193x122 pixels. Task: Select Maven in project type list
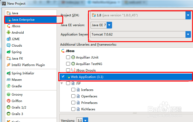(x=31, y=80)
